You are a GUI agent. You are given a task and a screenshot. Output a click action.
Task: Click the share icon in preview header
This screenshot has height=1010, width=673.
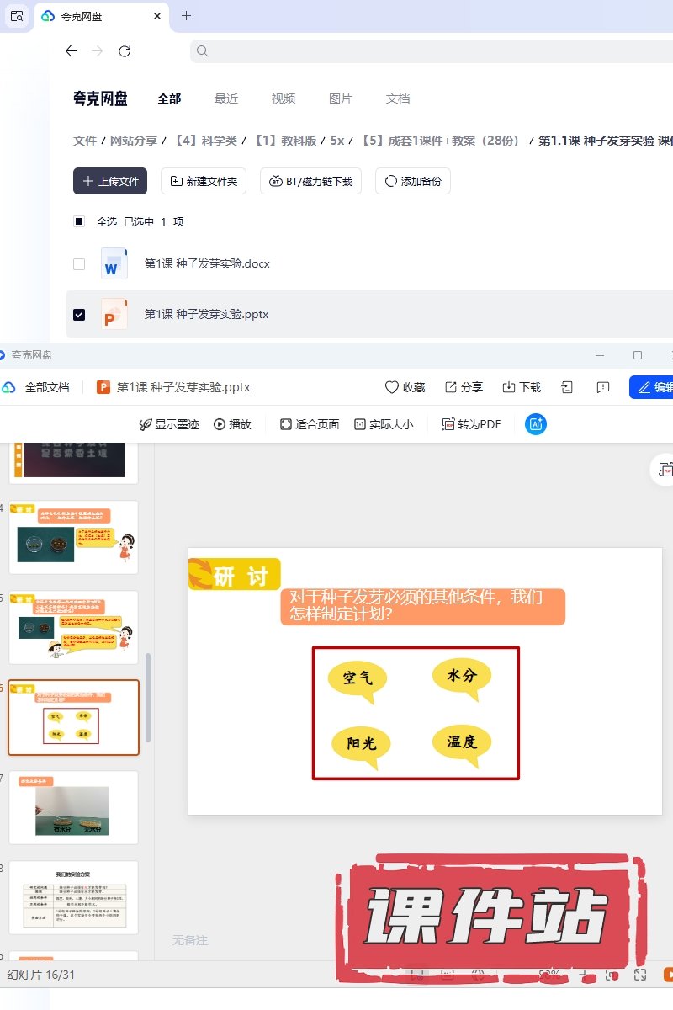(451, 387)
